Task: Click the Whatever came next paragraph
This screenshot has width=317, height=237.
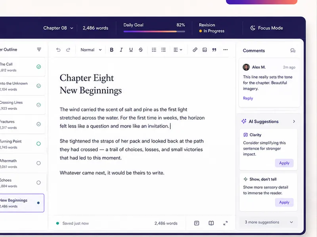Action: 112,173
